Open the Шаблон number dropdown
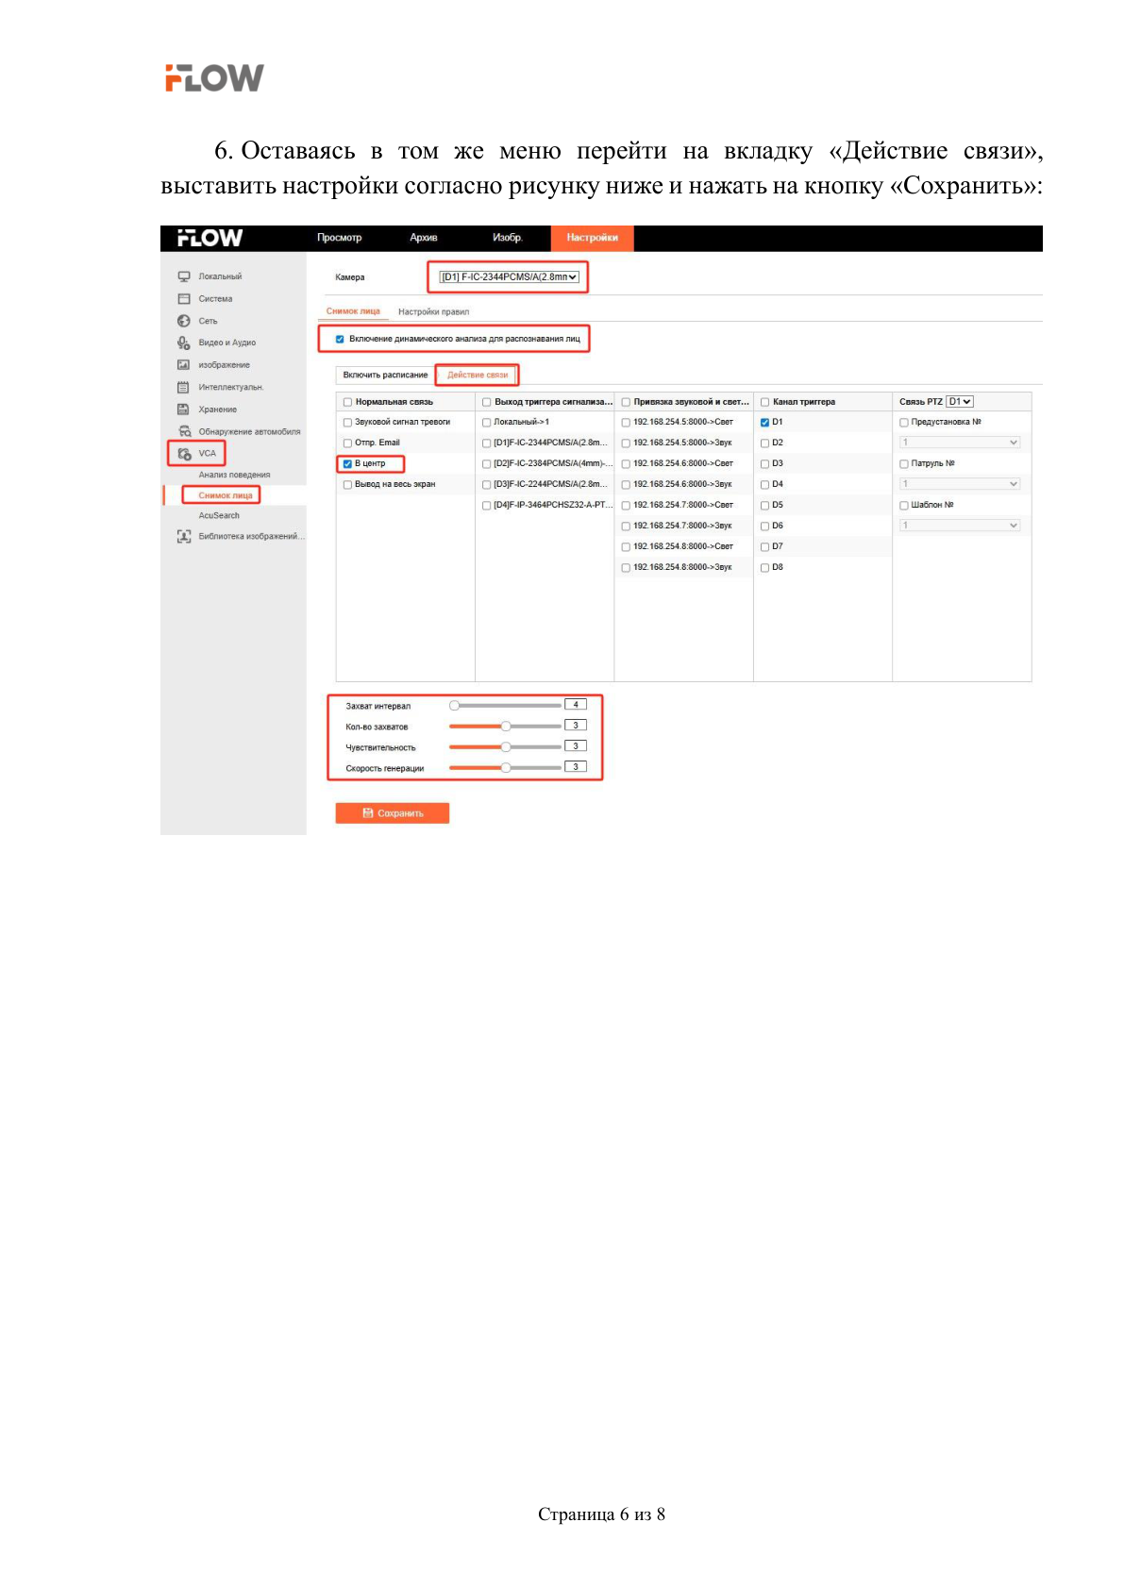This screenshot has height=1589, width=1124. (x=960, y=526)
